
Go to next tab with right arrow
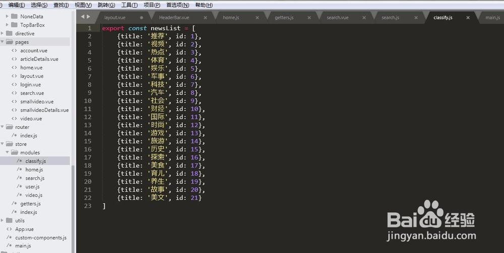point(88,17)
